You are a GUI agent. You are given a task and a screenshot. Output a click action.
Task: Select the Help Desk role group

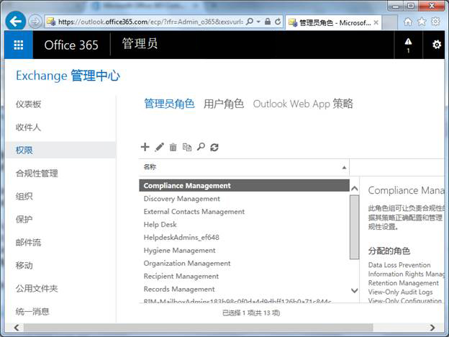click(x=160, y=225)
